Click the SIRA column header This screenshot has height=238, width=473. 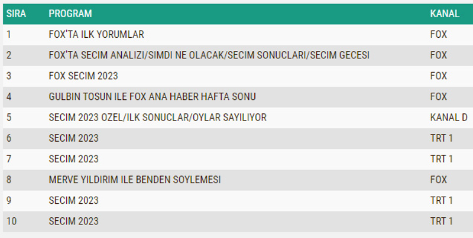coord(17,14)
